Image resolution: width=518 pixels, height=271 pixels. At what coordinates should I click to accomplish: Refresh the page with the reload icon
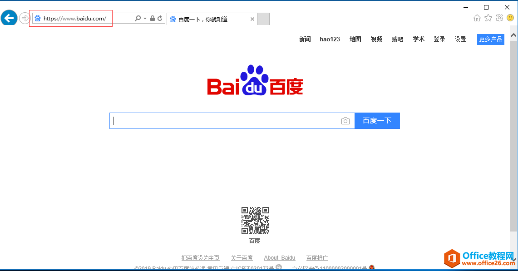point(160,19)
